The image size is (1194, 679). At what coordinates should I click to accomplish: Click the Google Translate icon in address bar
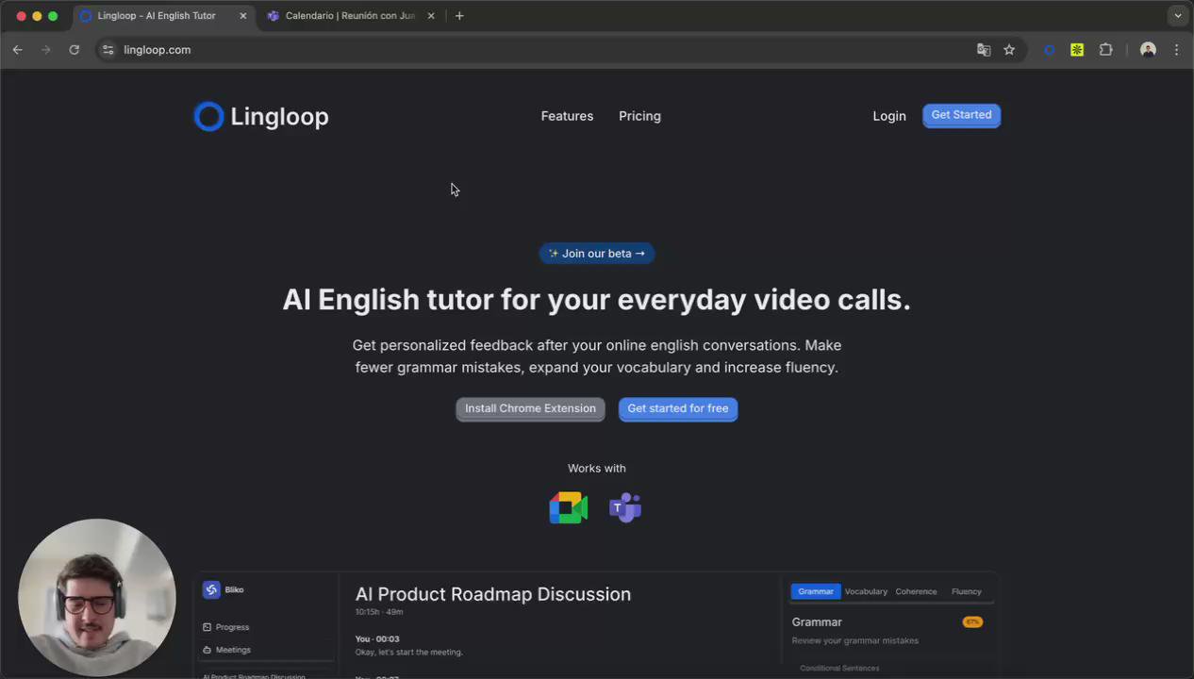(x=984, y=50)
